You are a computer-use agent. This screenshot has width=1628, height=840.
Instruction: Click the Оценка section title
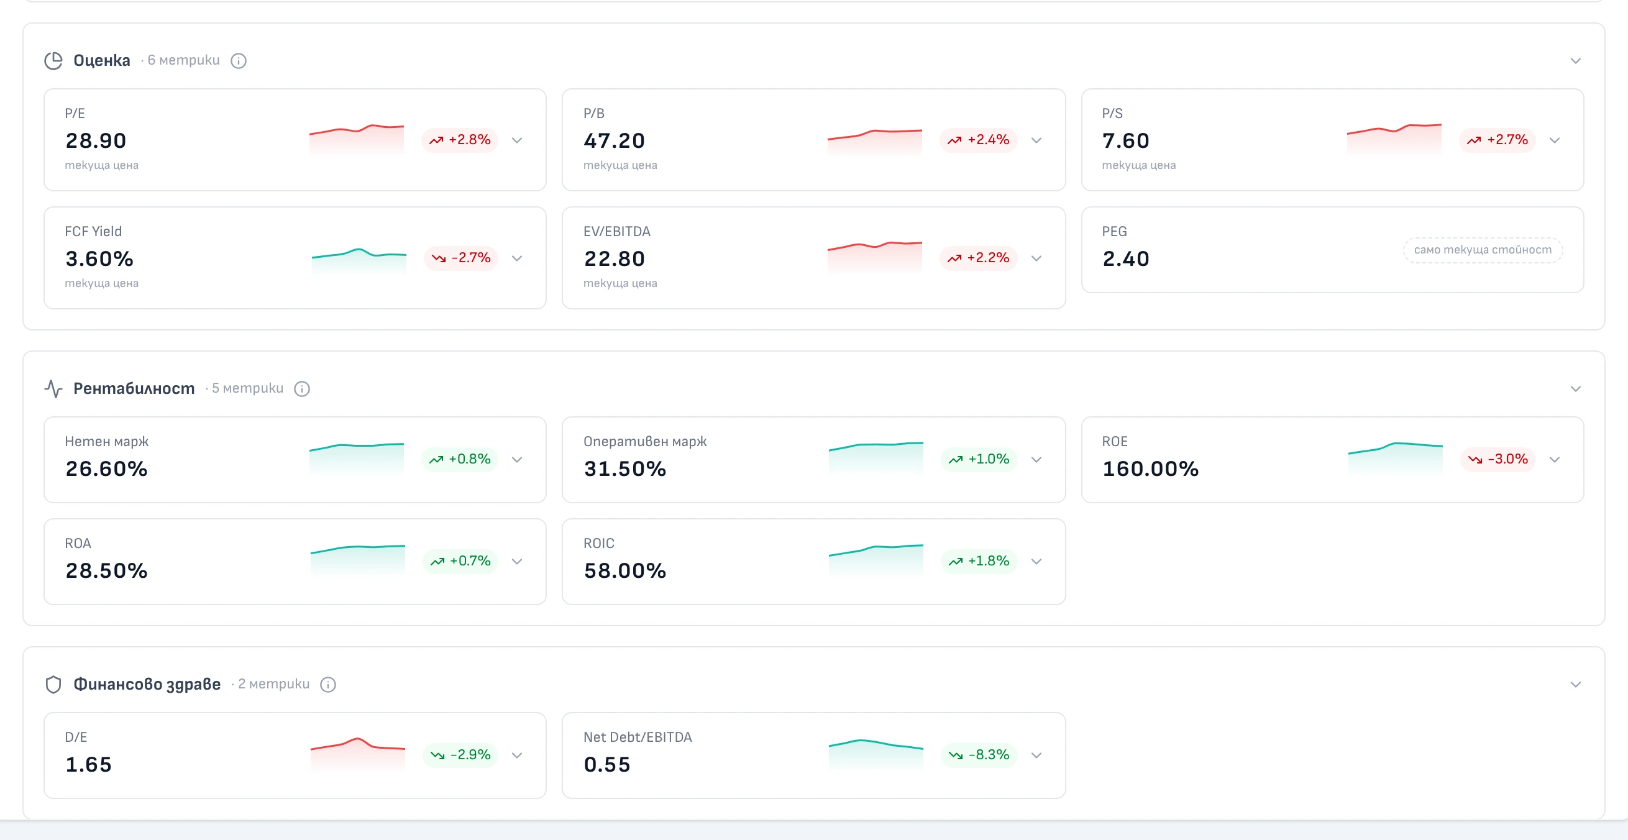102,61
